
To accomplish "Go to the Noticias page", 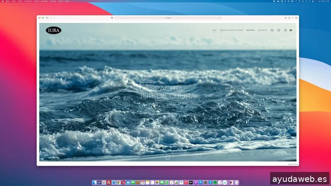I will [250, 30].
